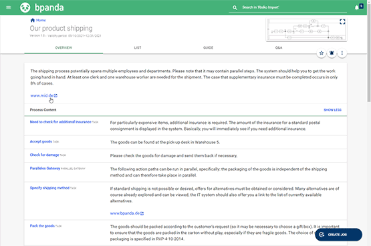Collapse content with Show Less
This screenshot has width=371, height=246.
332,110
